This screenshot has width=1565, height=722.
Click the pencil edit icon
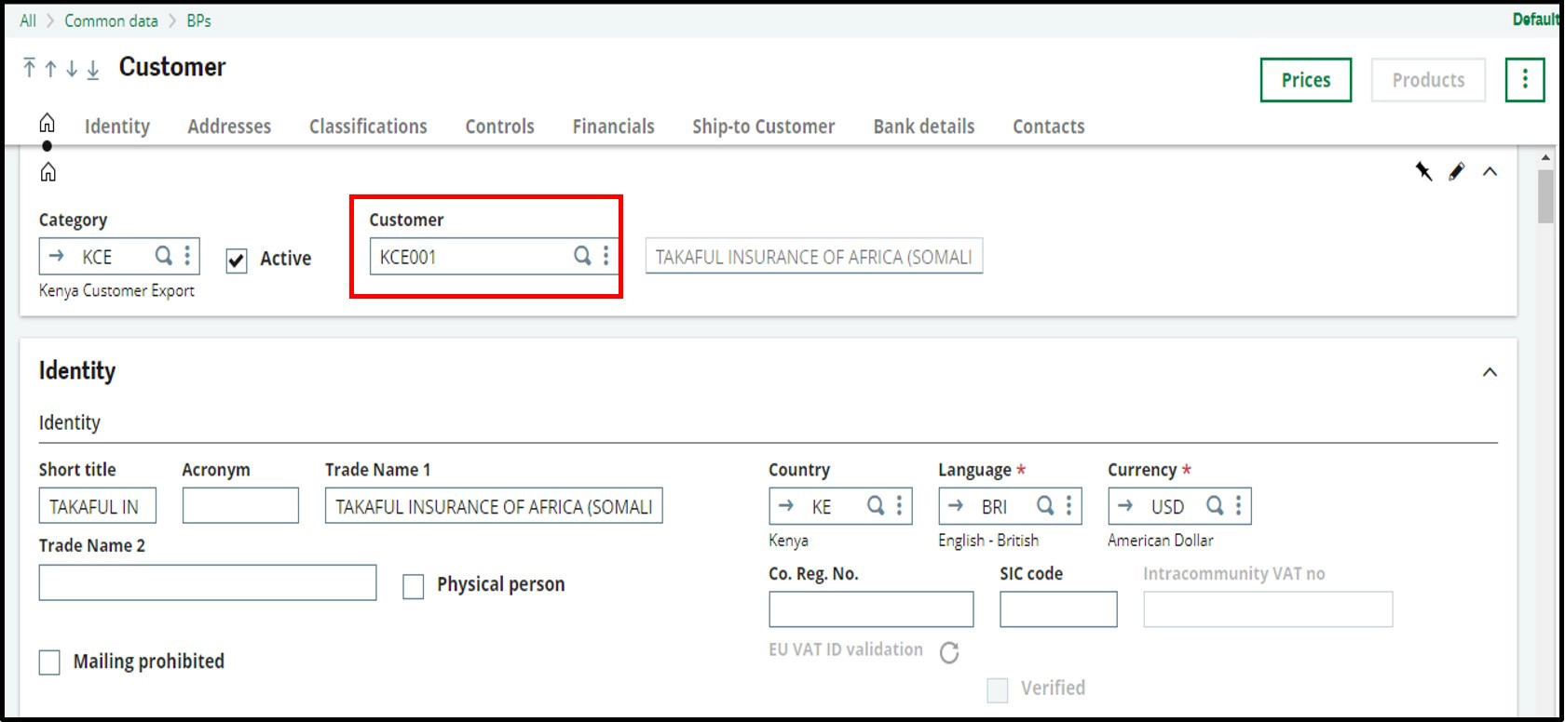coord(1456,171)
